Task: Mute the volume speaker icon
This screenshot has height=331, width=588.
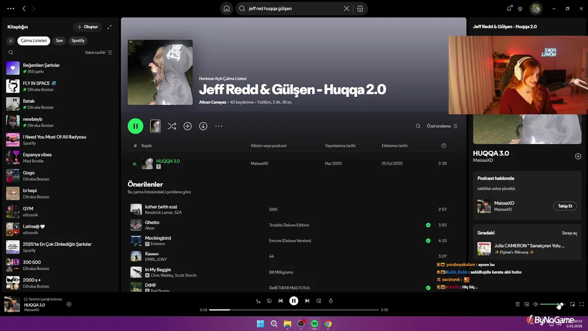Action: point(535,304)
